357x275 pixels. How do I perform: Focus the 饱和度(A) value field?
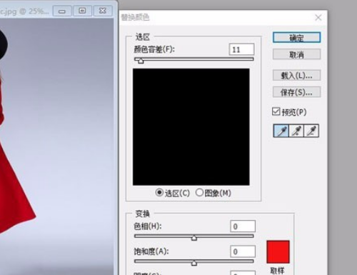[243, 251]
